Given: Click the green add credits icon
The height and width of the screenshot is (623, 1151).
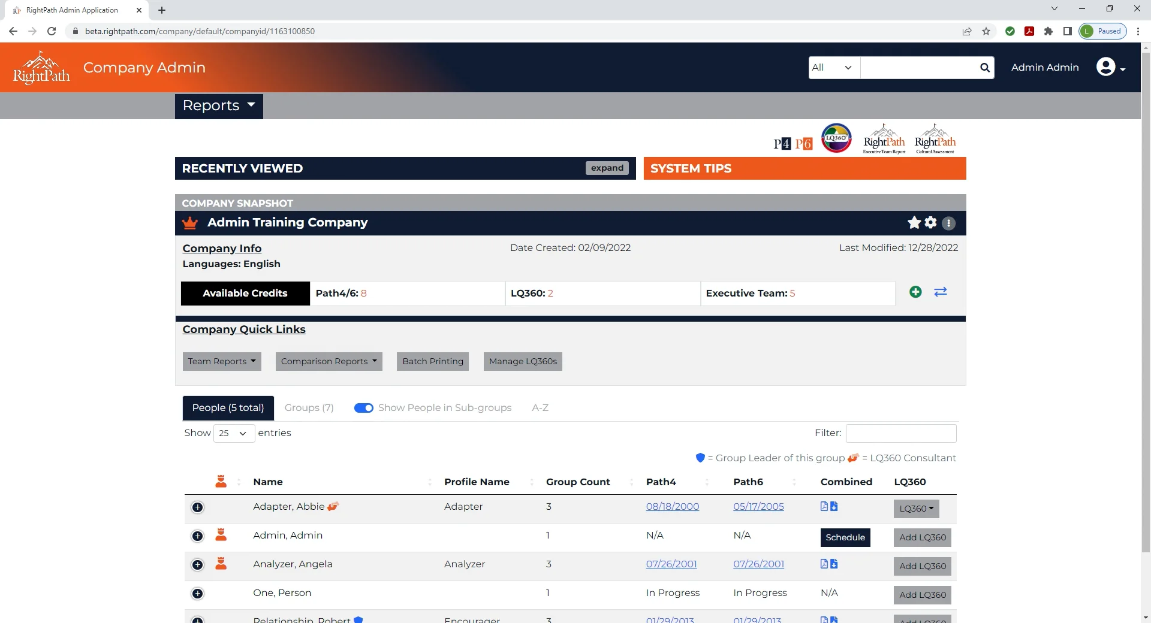Looking at the screenshot, I should [x=915, y=292].
